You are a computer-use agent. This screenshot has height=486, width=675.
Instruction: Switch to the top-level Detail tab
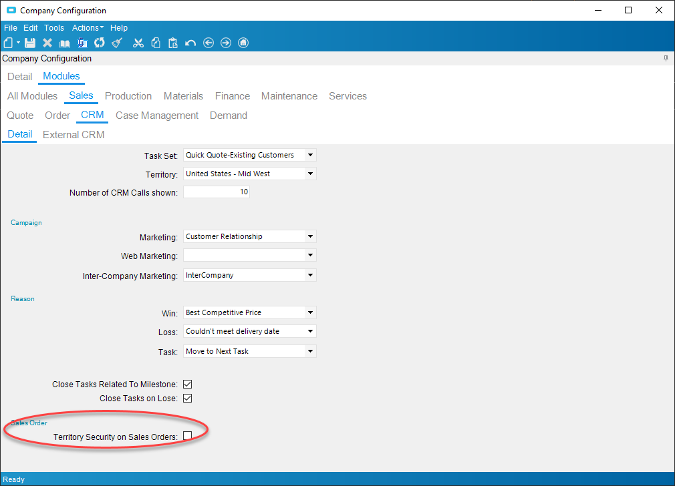[20, 77]
